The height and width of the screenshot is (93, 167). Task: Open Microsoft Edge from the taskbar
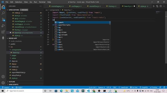click(x=61, y=91)
